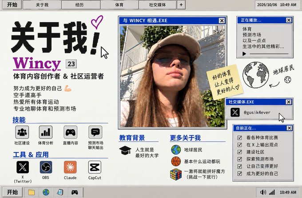302x198 pixels.
Task: Click the top-right date and time
Action: coord(277,5)
